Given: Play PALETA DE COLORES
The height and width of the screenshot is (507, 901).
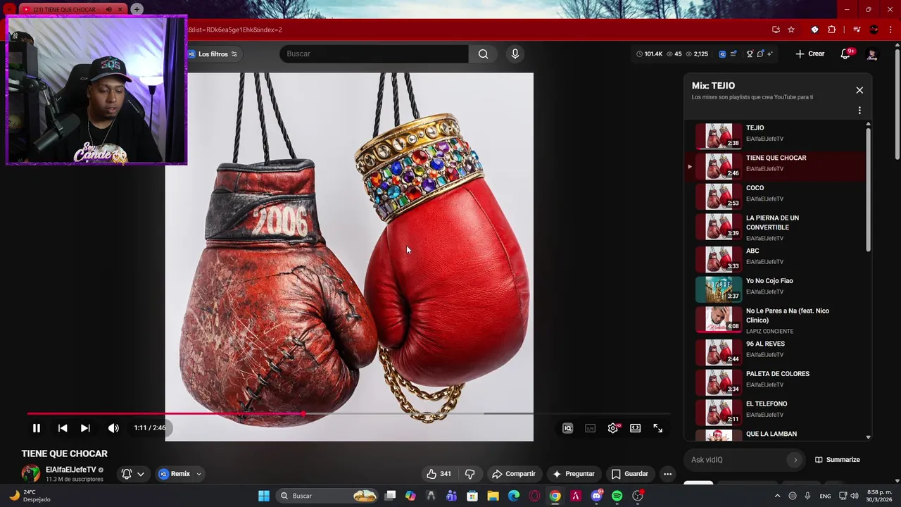Looking at the screenshot, I should tap(774, 382).
